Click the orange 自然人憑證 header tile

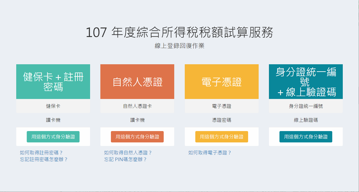tap(137, 82)
